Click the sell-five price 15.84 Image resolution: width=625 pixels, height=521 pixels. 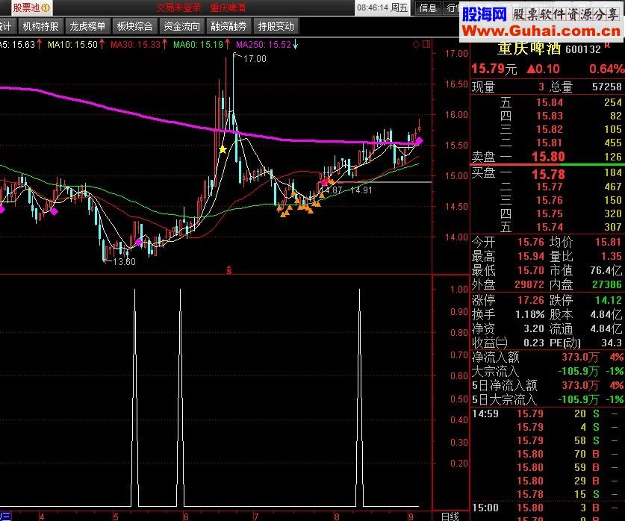[550, 102]
